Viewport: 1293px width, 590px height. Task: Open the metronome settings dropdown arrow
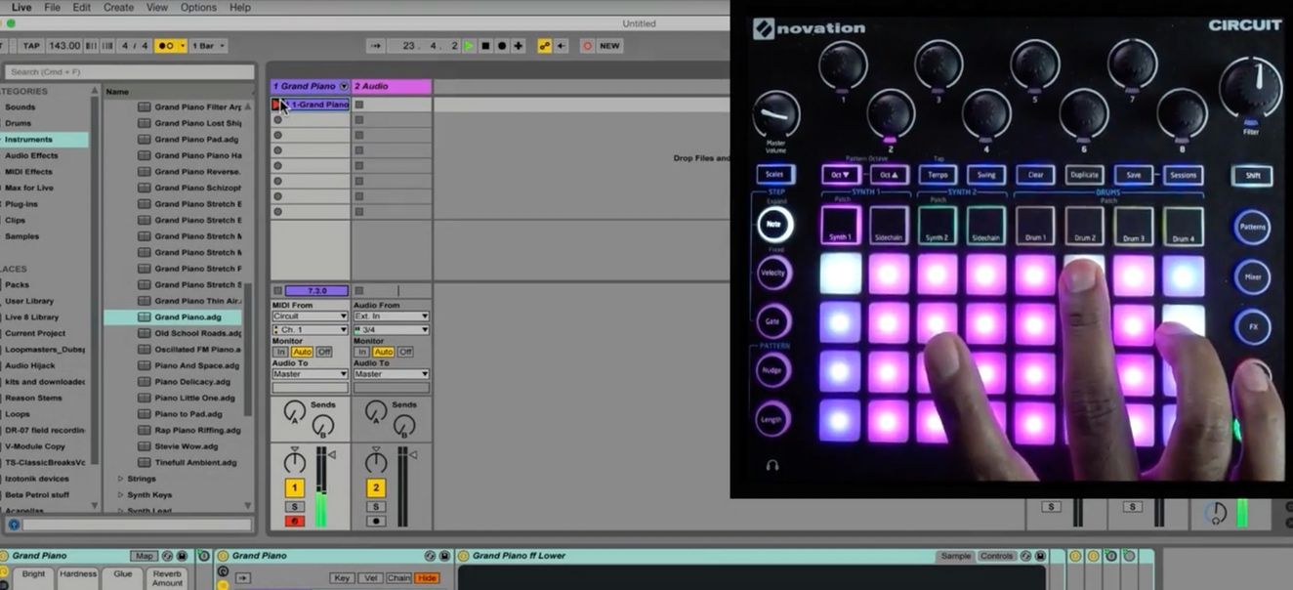(182, 46)
